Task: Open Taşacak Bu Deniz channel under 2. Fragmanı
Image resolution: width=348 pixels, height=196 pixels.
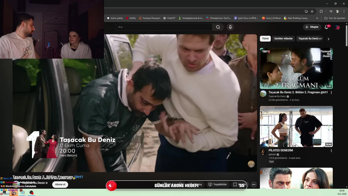Action: (277, 96)
